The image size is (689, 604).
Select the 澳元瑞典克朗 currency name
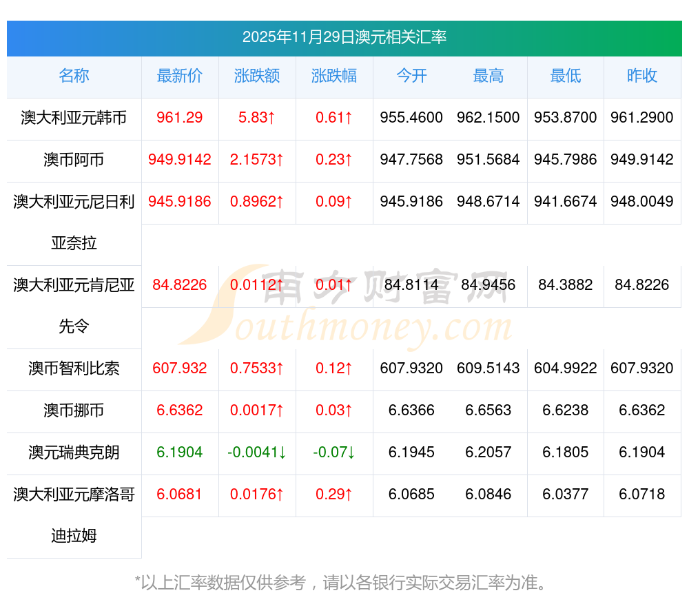74,452
